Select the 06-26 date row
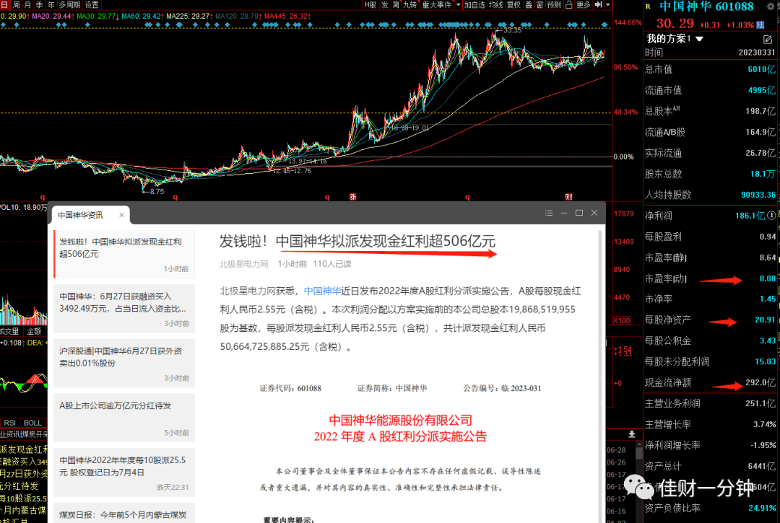780x523 pixels. [616, 462]
